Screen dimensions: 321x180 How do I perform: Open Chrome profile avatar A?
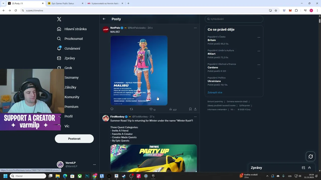(x=311, y=10)
